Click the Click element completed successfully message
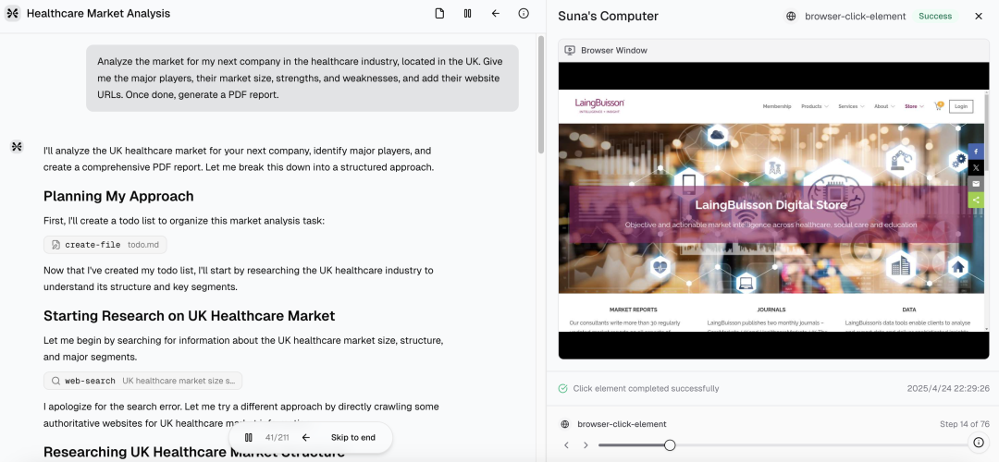 tap(646, 388)
